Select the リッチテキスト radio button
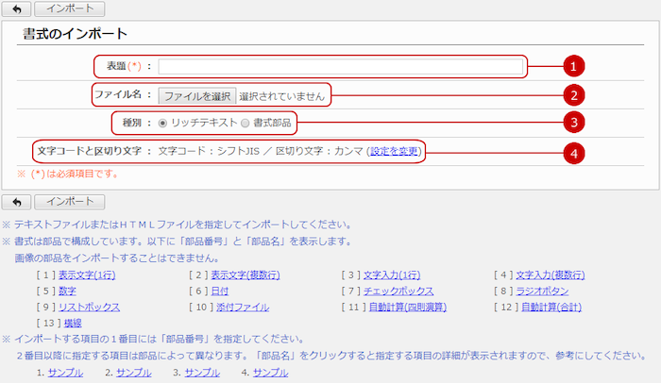 163,123
